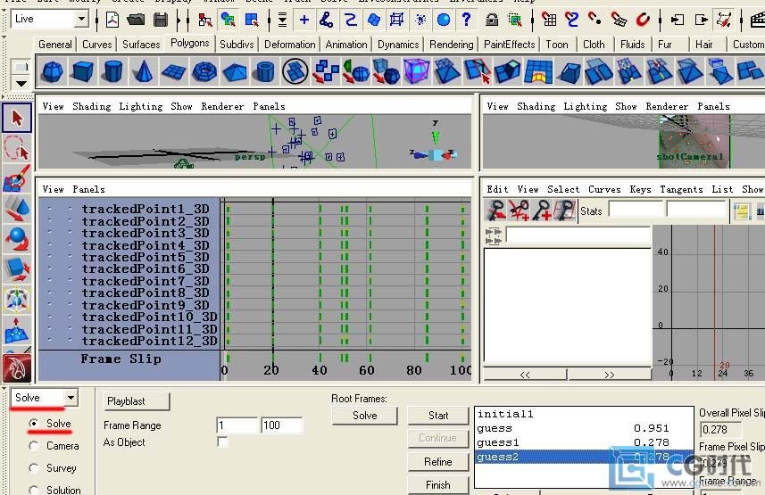Select the Survey radio button
Screen dimensions: 765x495
click(x=34, y=468)
